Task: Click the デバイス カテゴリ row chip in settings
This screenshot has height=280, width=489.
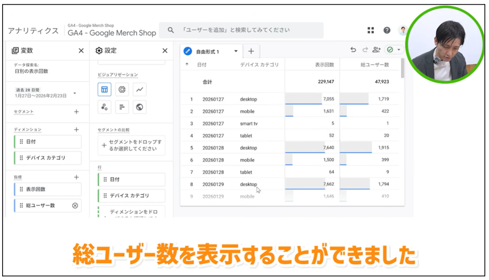Action: tap(132, 195)
